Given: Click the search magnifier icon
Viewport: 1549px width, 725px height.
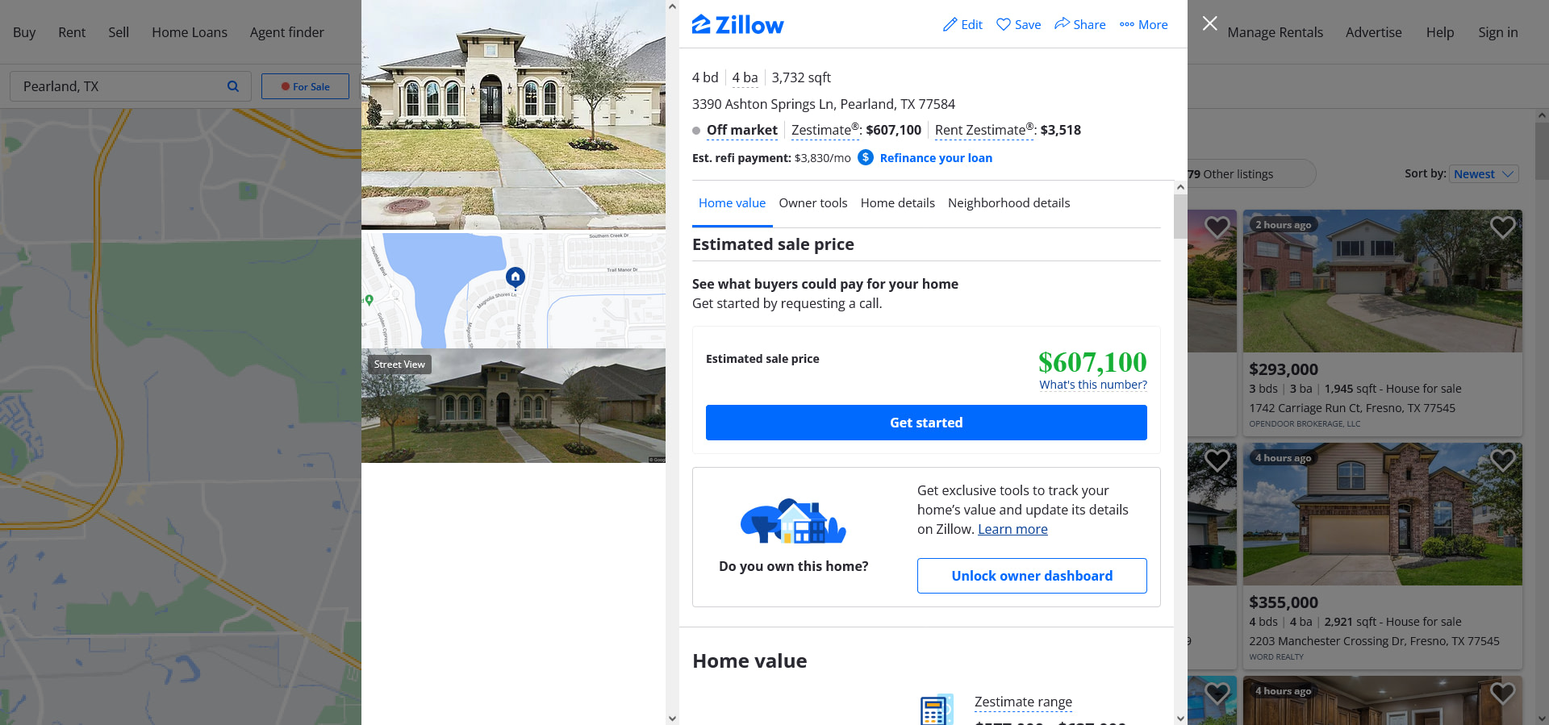Looking at the screenshot, I should click(233, 86).
